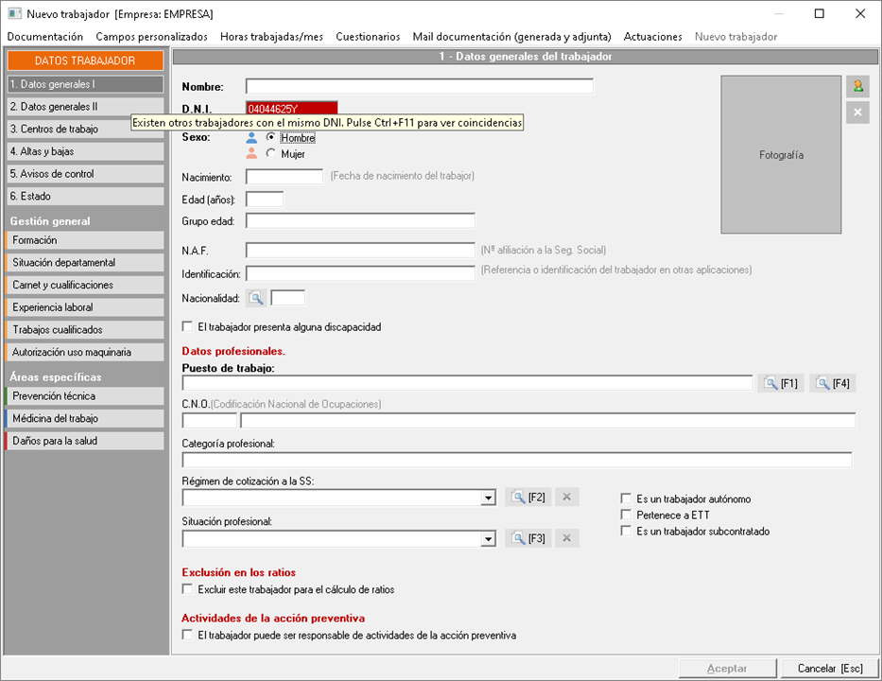Click the add photograph icon beside photo box

coord(856,87)
